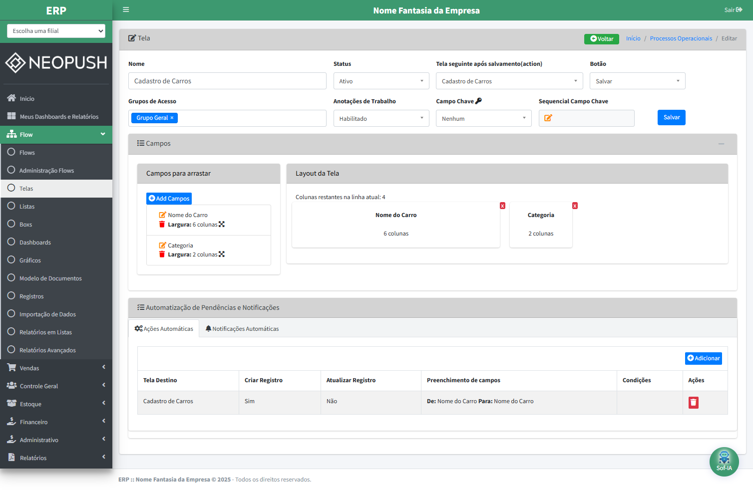Switch to the Ações Automáticas tab
753x490 pixels.
pos(164,329)
